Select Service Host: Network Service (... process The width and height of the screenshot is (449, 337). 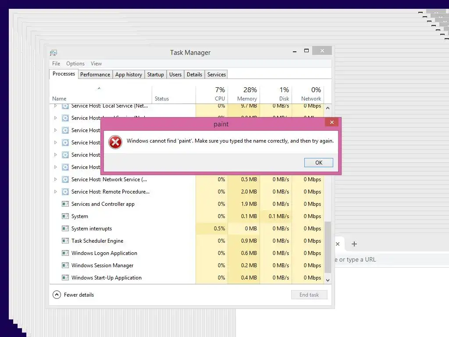point(187,179)
